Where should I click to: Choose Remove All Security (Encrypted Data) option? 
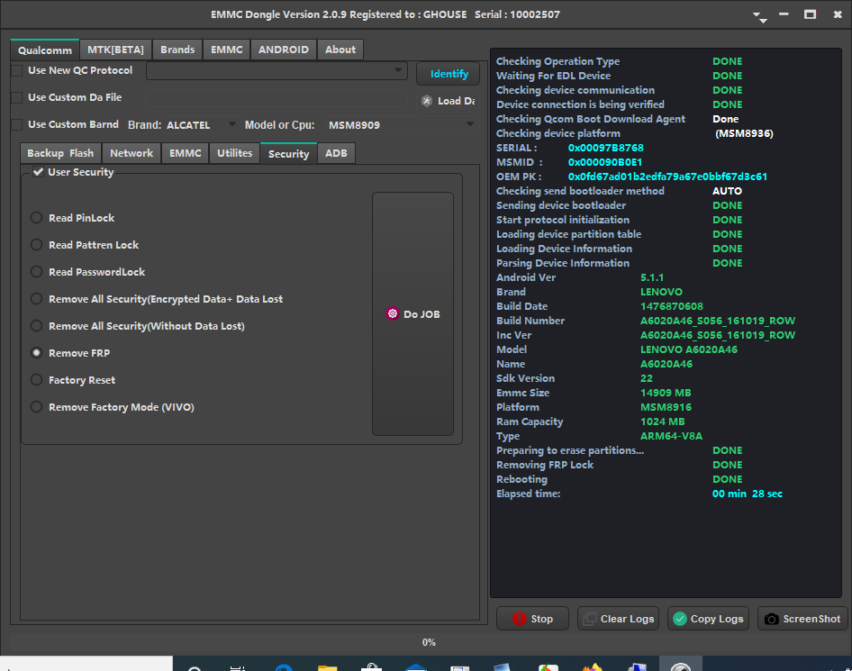coord(36,299)
